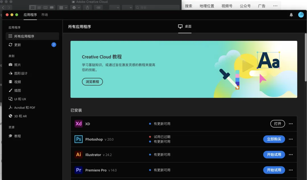Click Finder share icon in background toolbar

click(x=87, y=8)
